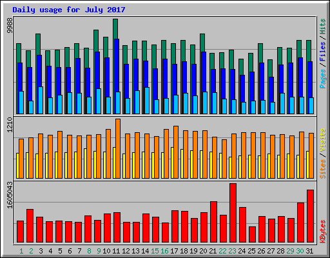Click day label 10 on axis
This screenshot has width=330, height=258.
point(106,251)
